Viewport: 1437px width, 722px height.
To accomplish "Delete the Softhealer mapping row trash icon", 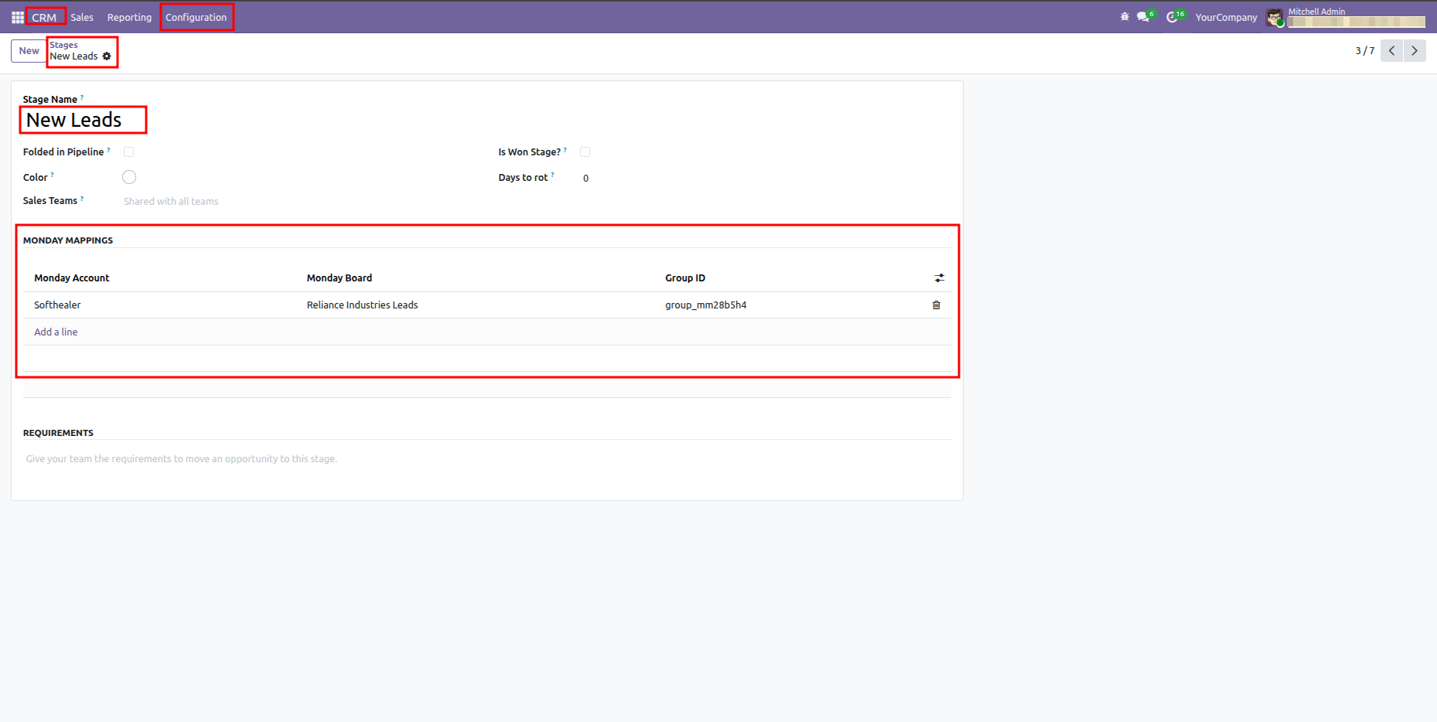I will pos(936,305).
